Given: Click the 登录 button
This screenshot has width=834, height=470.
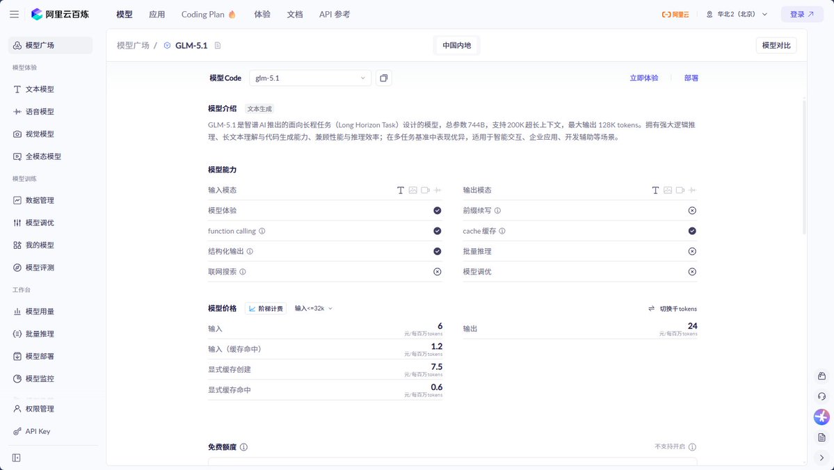Looking at the screenshot, I should pyautogui.click(x=802, y=15).
